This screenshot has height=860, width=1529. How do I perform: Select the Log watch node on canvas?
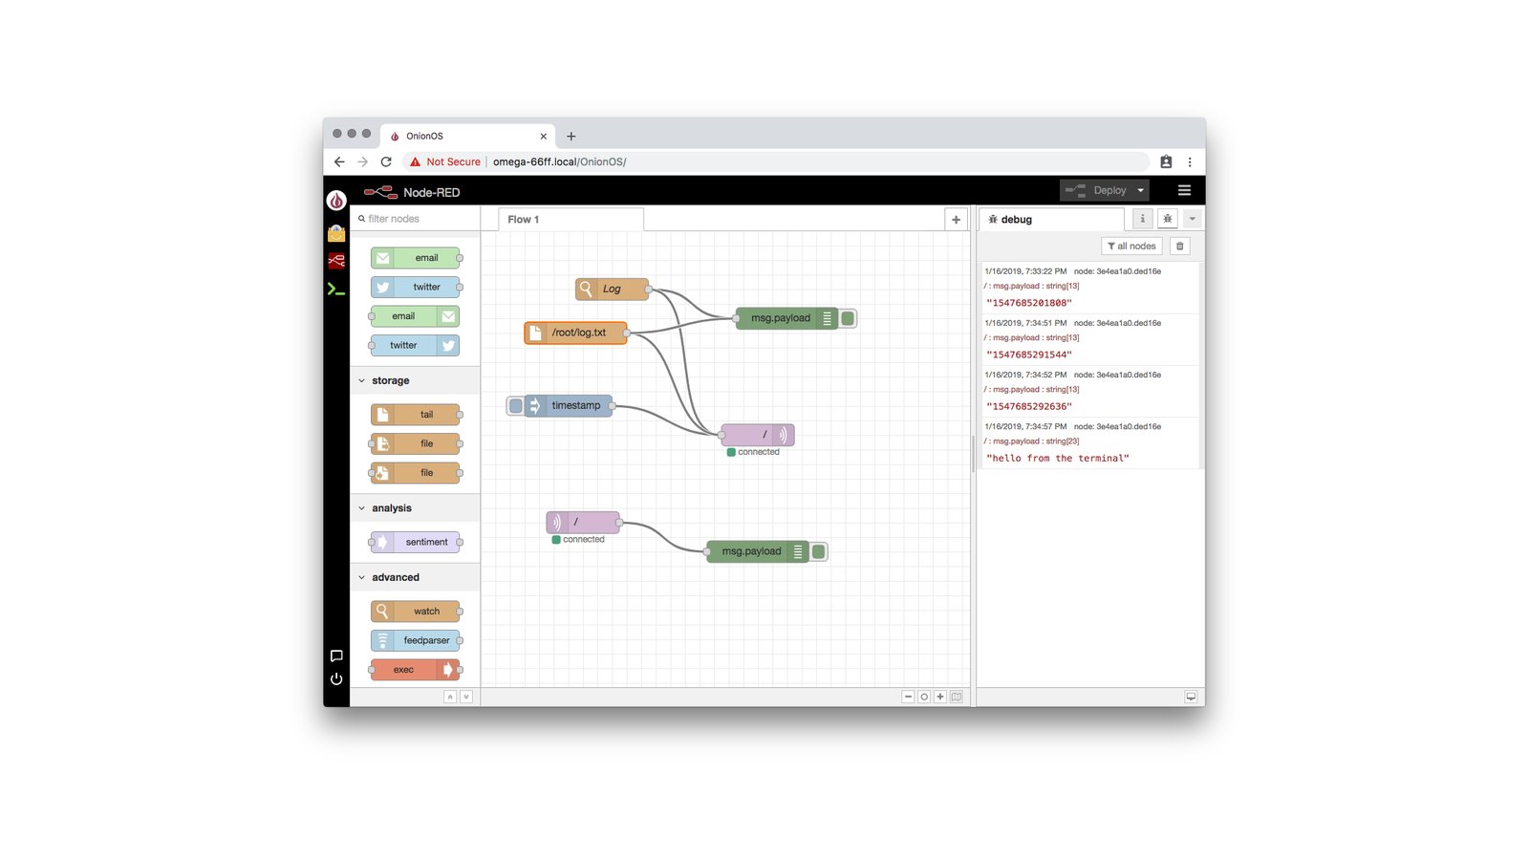(x=612, y=289)
